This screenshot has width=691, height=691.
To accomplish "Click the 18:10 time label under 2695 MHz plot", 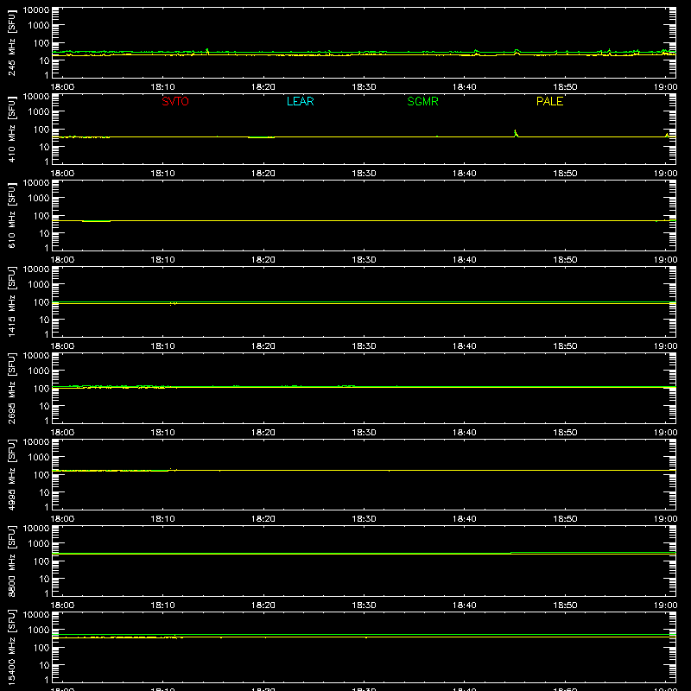I will 162,433.
